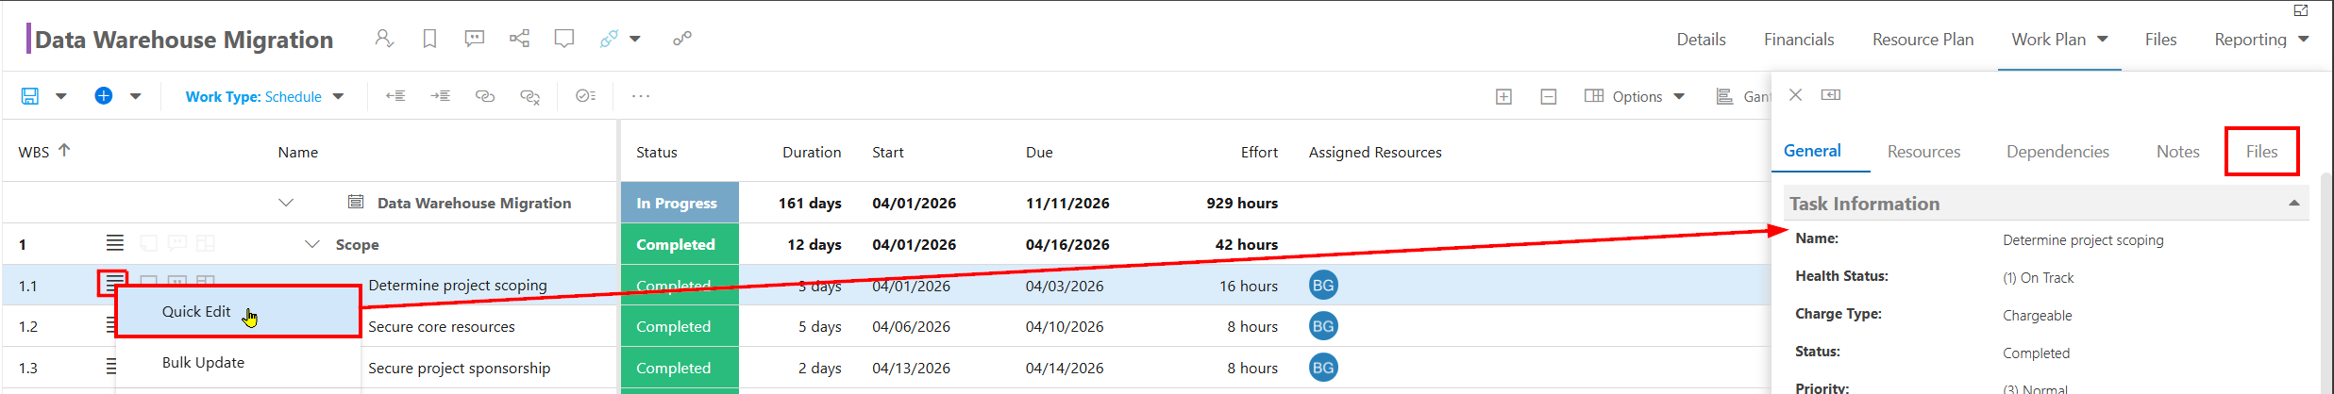This screenshot has width=2334, height=394.
Task: Open the Reporting tab
Action: pos(2250,40)
